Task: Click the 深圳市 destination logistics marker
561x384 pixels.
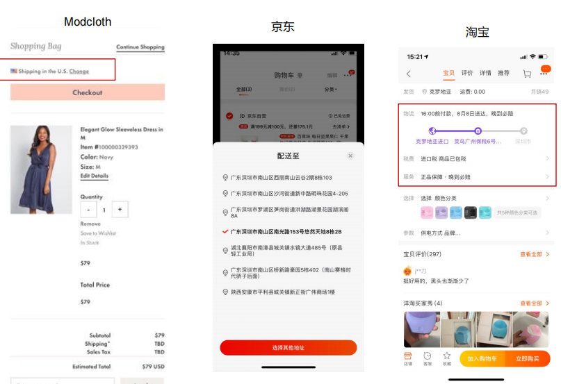Action: [523, 131]
